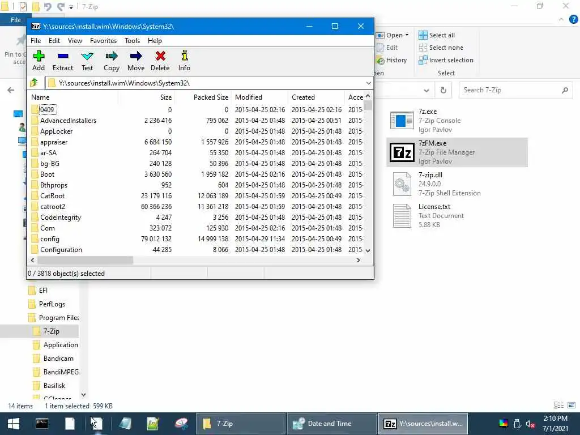Viewport: 580px width, 435px height.
Task: Click the vertical scrollbar down arrow in 7-Zip
Action: tap(368, 250)
